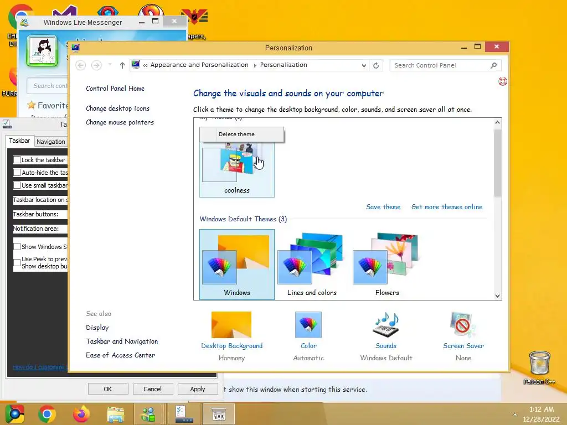Open the Screen Saver settings icon
The height and width of the screenshot is (425, 567).
tap(463, 324)
